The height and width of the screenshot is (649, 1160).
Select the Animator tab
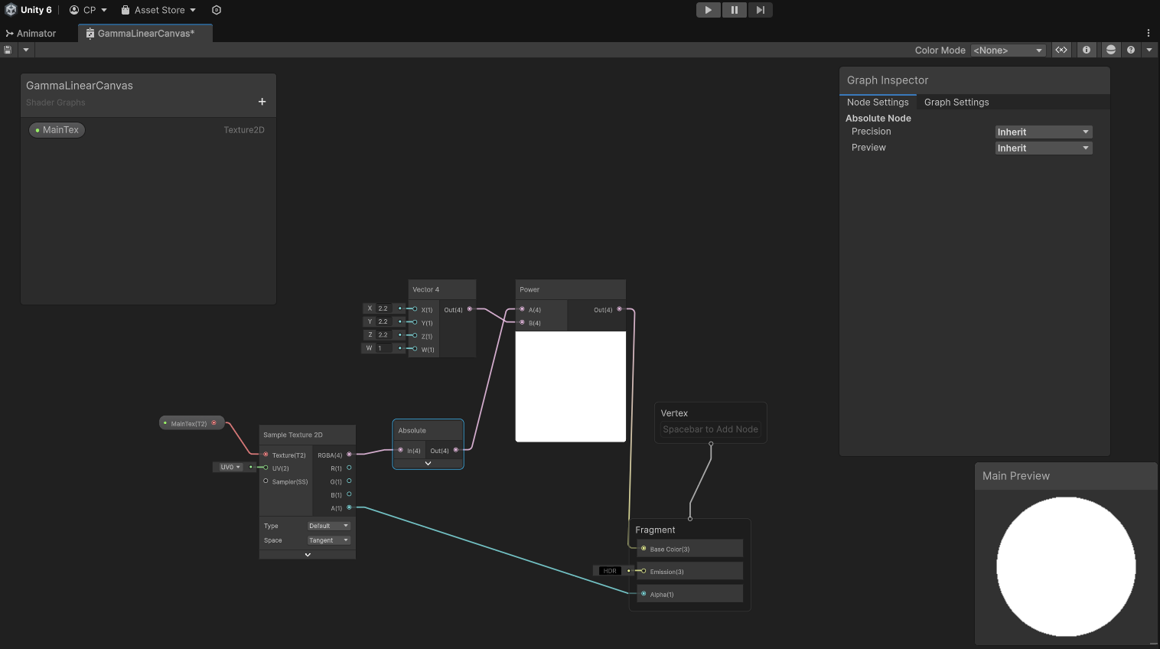click(32, 33)
